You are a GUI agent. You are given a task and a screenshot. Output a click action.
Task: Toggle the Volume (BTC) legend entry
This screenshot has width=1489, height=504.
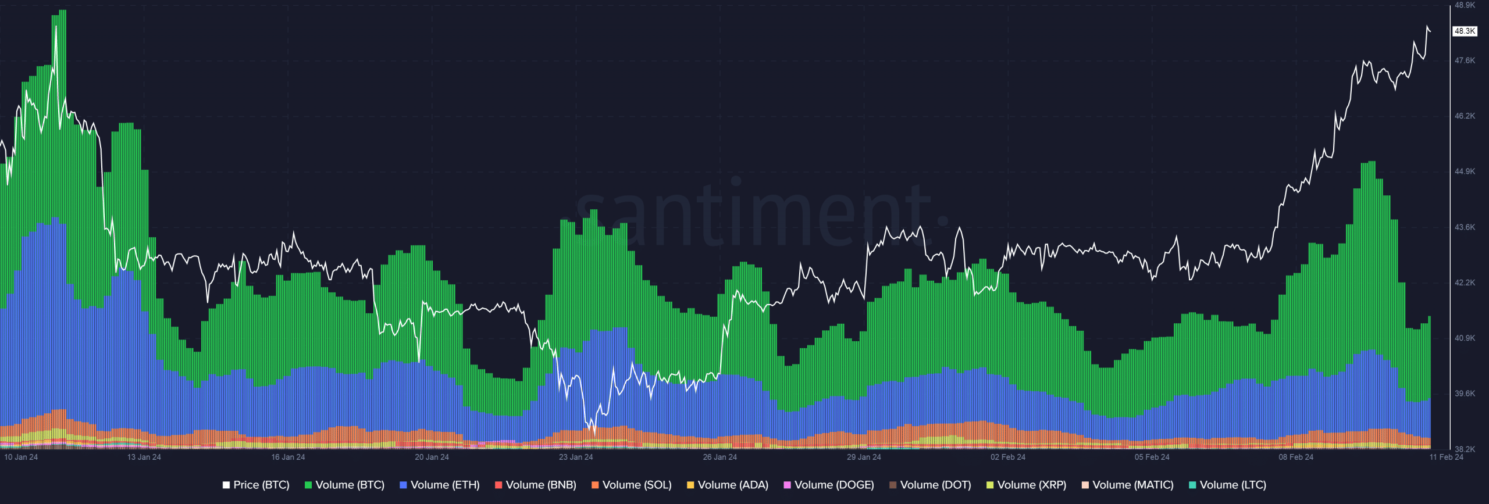(x=344, y=485)
